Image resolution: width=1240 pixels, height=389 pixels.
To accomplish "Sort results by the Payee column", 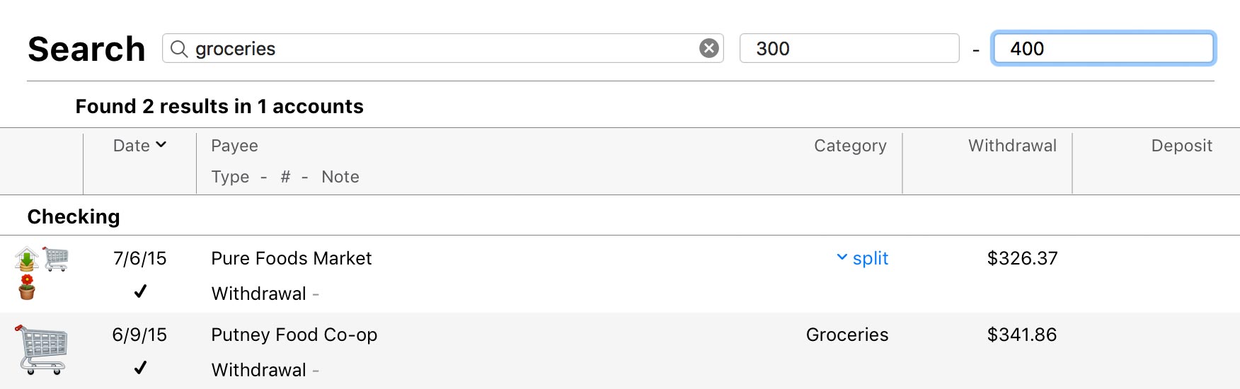I will click(x=234, y=146).
